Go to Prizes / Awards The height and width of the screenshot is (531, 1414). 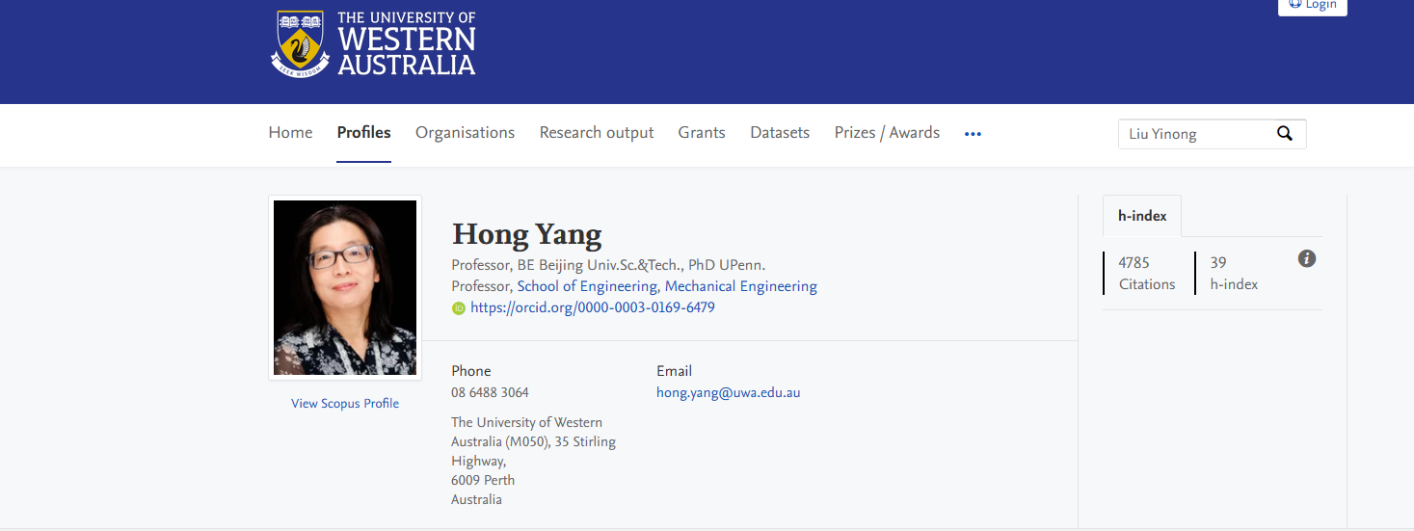[x=886, y=133]
